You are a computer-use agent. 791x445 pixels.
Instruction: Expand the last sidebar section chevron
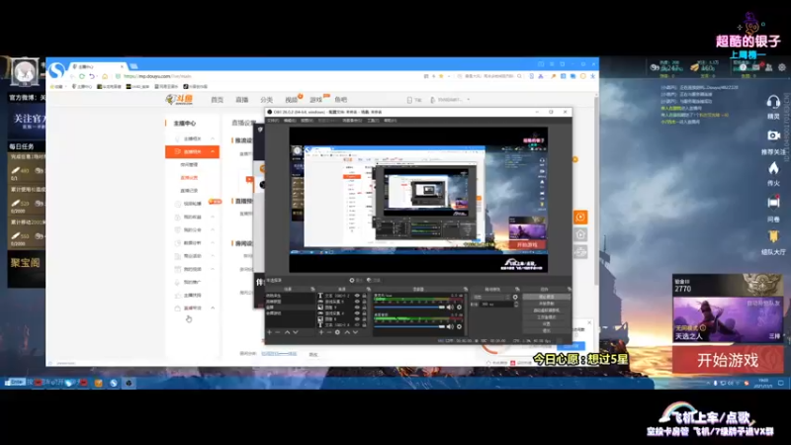[x=213, y=308]
